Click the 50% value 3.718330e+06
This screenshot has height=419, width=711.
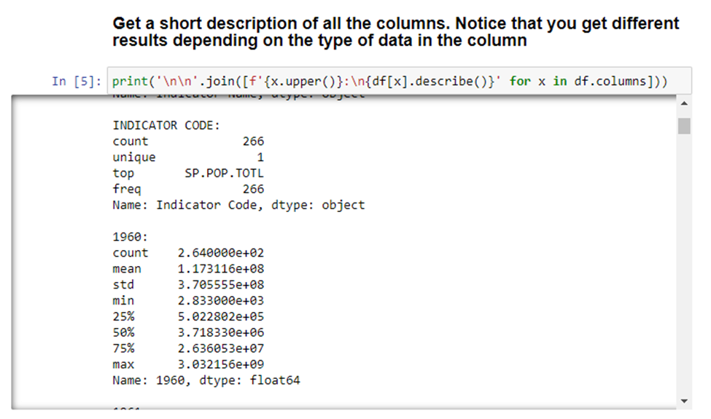pyautogui.click(x=221, y=332)
